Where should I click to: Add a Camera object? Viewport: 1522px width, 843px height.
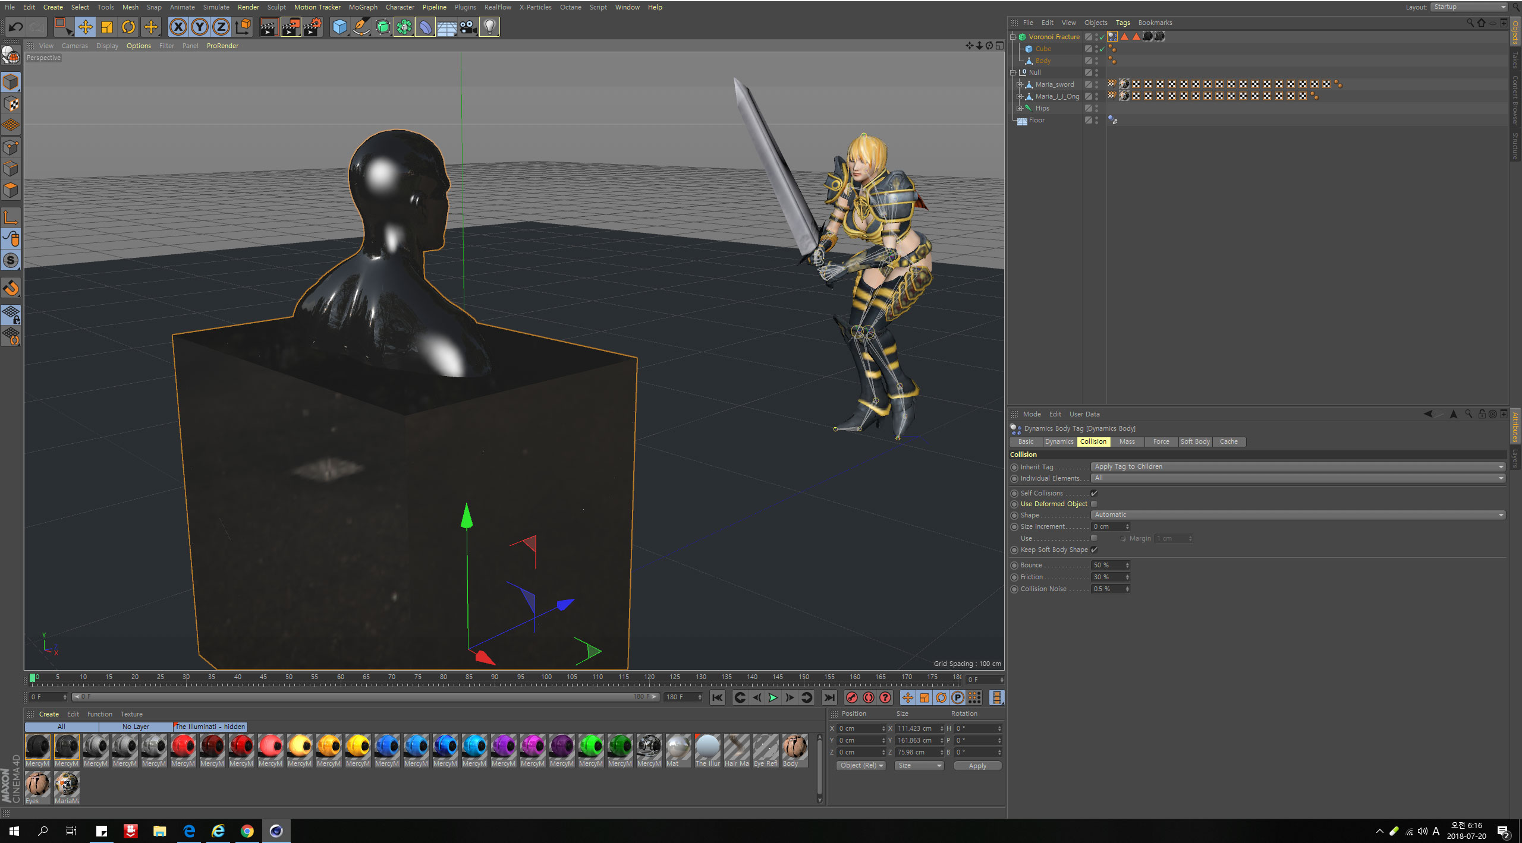(x=468, y=27)
